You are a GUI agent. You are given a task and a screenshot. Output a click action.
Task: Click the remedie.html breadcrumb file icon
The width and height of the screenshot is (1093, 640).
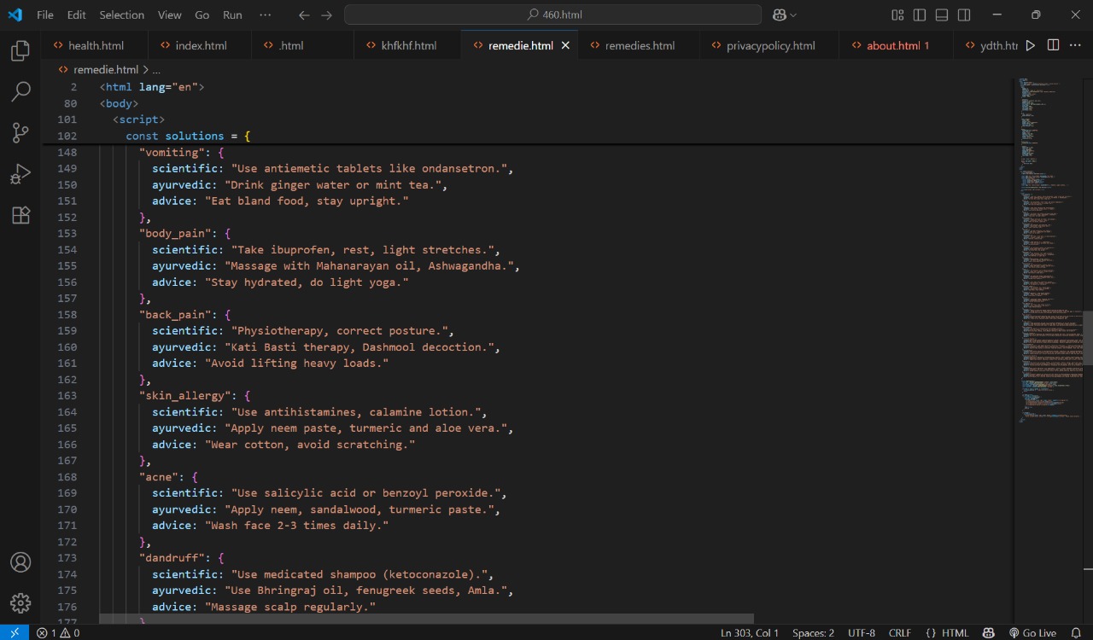point(63,70)
